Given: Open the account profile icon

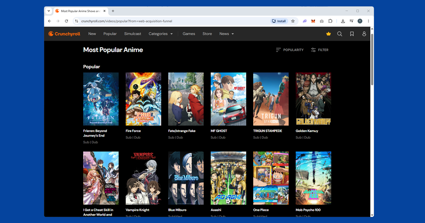Looking at the screenshot, I should pos(364,34).
